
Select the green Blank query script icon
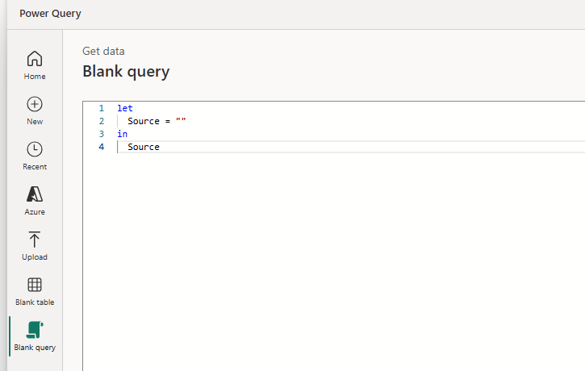click(35, 330)
